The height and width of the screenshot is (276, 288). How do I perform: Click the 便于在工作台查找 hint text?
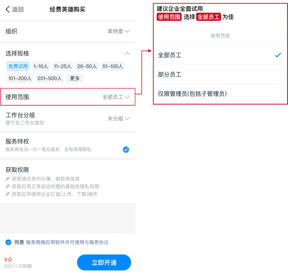pyautogui.click(x=25, y=123)
